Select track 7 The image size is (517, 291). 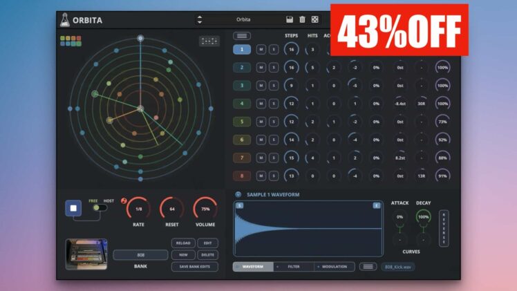click(x=242, y=158)
